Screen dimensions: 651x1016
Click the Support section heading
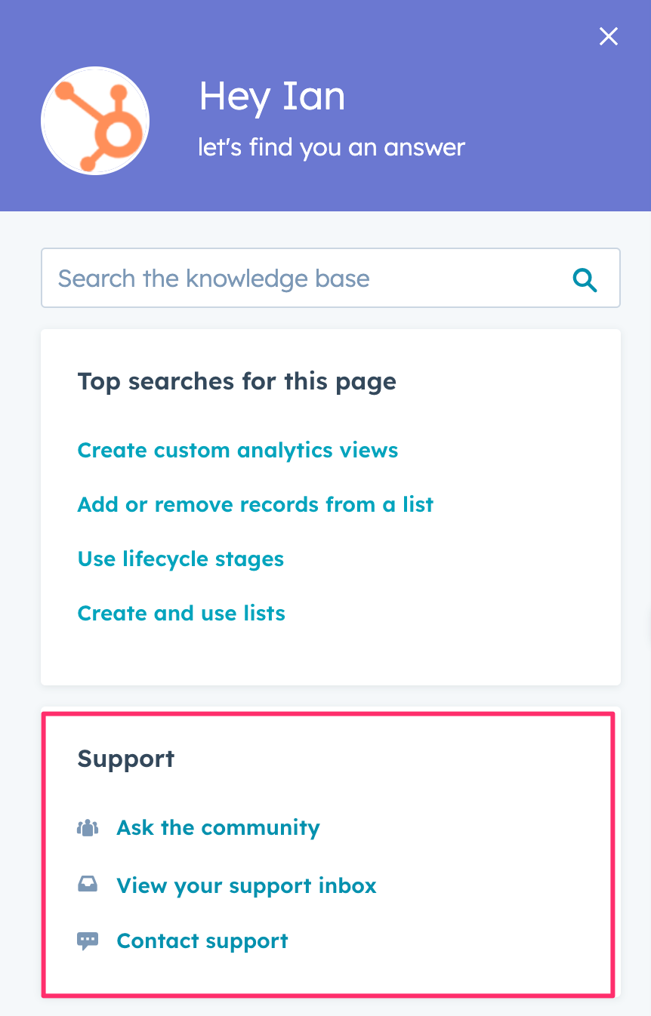point(126,759)
